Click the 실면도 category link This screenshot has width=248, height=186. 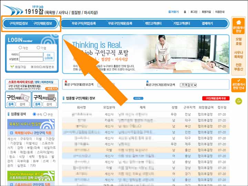click(21, 165)
